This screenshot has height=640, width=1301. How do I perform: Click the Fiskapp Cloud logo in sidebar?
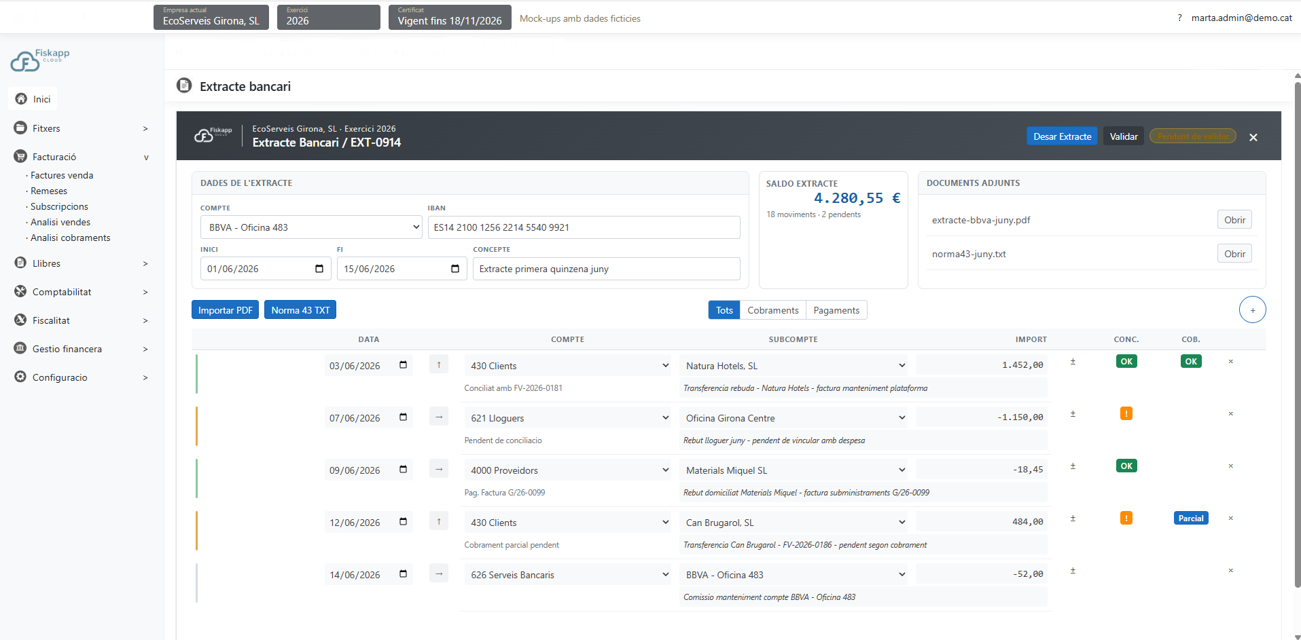(39, 60)
